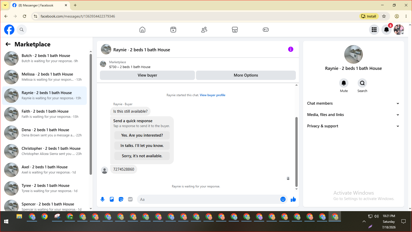Open the Axel 2 beds 1 bath House chat
This screenshot has height=232, width=412.
pyautogui.click(x=45, y=170)
